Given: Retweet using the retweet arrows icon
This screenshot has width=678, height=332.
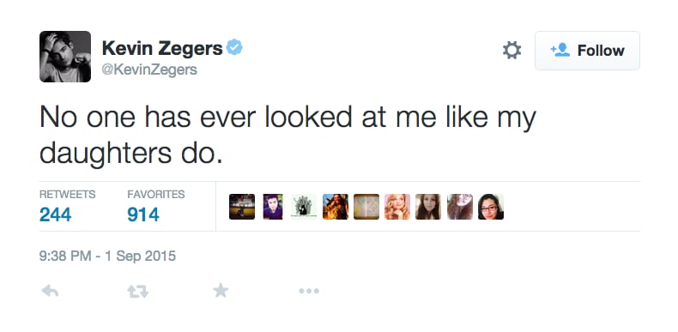Looking at the screenshot, I should [138, 292].
